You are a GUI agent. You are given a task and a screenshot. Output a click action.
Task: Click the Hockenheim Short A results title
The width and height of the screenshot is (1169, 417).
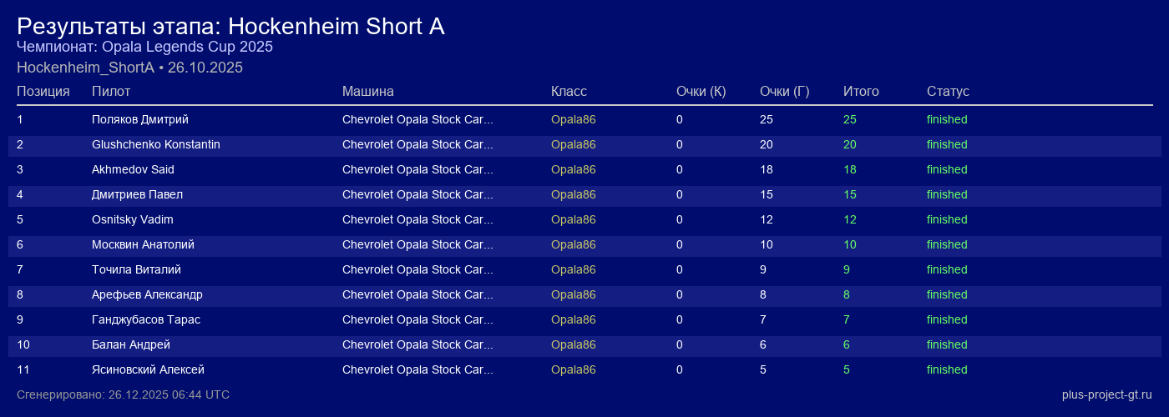230,27
